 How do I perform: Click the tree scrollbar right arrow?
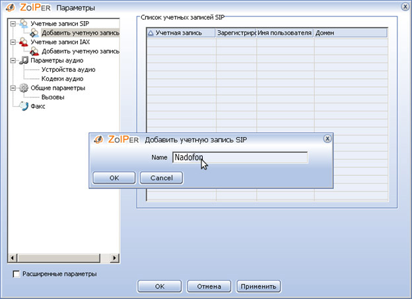tap(114, 258)
